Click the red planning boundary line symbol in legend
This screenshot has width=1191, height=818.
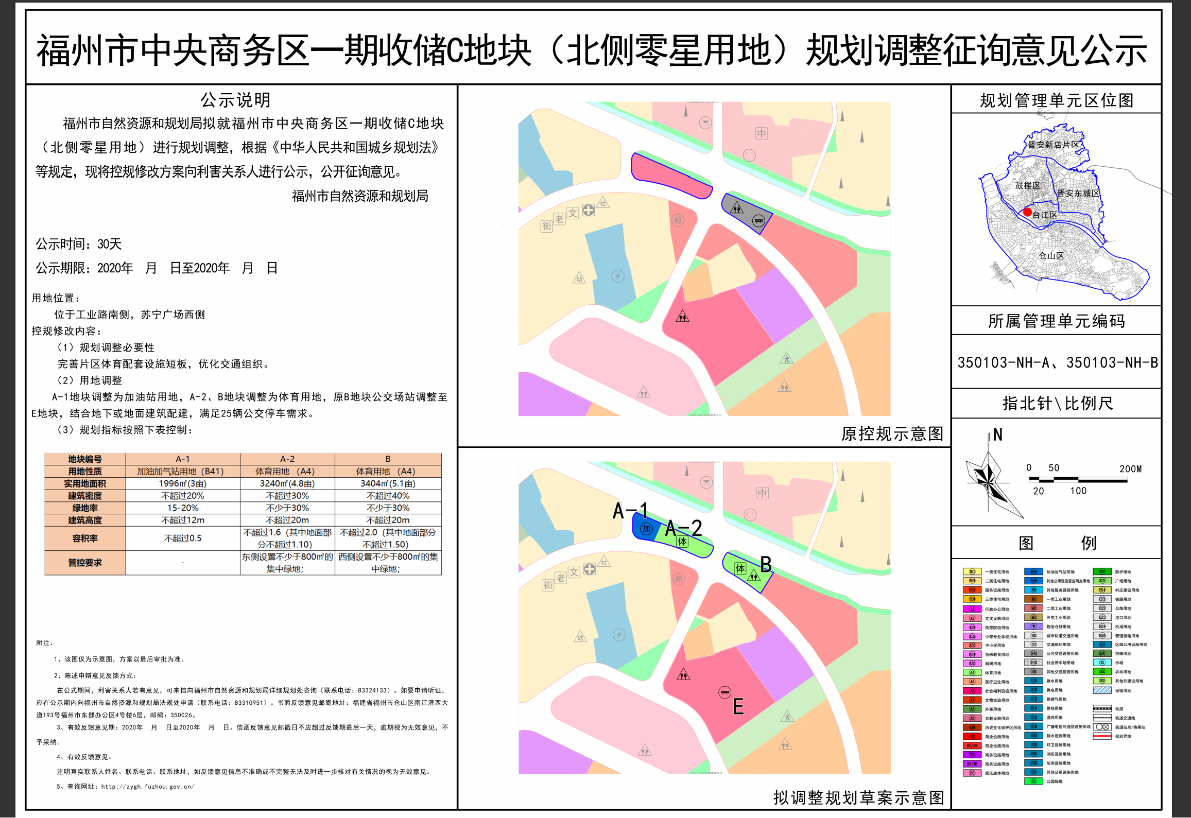click(1102, 736)
